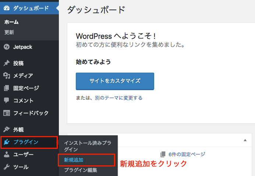Choose プラグイン編集 in the plugin submenu
Viewport: 255px width, 176px height.
(81, 170)
